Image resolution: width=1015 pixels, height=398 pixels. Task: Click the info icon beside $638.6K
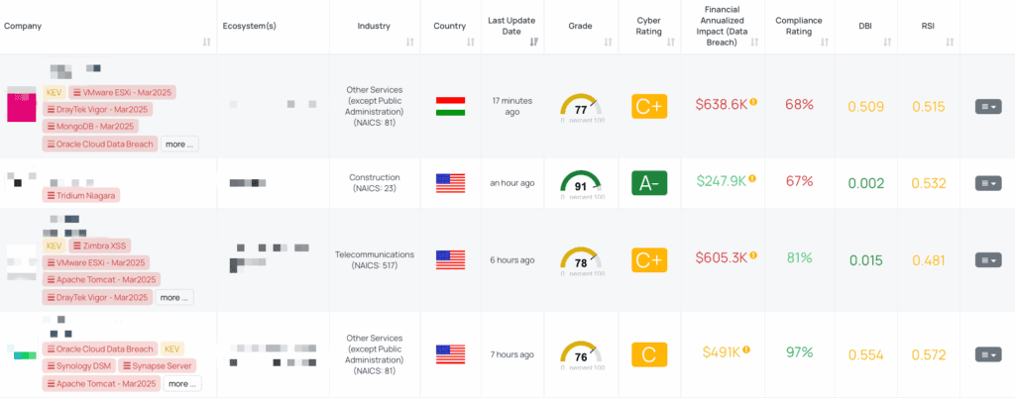pyautogui.click(x=753, y=102)
